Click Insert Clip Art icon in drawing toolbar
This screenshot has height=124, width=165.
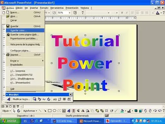tap(74, 111)
